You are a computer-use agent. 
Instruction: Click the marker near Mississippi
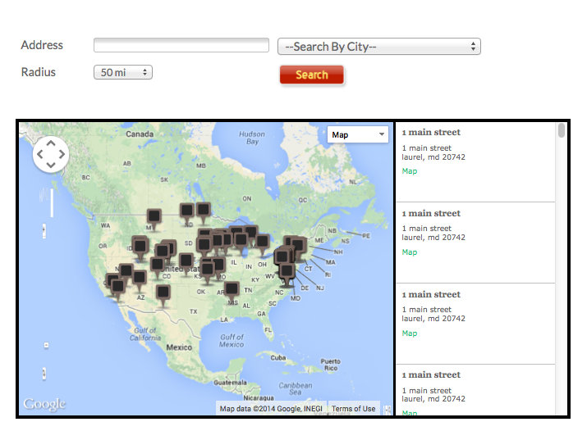pos(232,288)
